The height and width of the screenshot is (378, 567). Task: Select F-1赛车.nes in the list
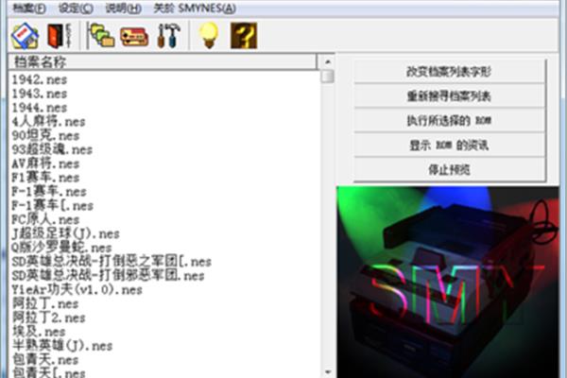point(49,192)
